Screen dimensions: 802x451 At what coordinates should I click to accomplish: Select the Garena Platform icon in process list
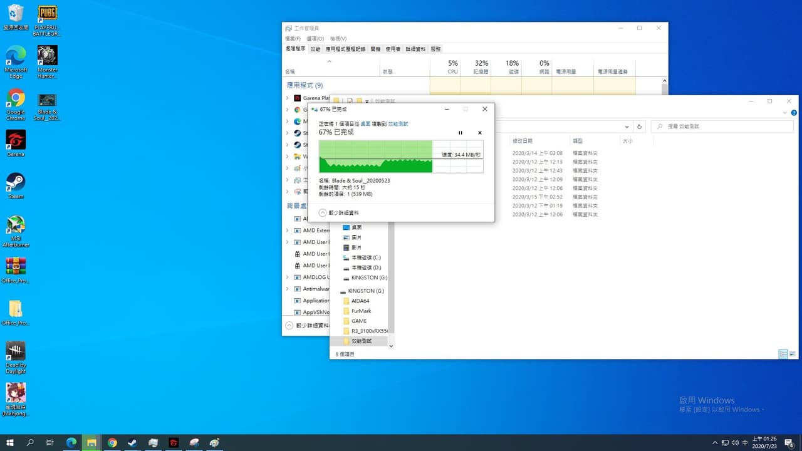[297, 98]
